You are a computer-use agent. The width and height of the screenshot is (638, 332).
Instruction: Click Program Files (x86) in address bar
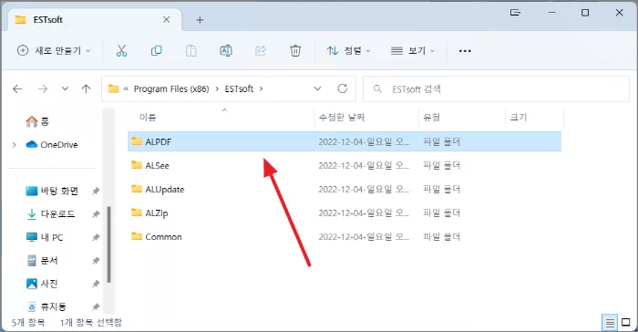pyautogui.click(x=171, y=88)
